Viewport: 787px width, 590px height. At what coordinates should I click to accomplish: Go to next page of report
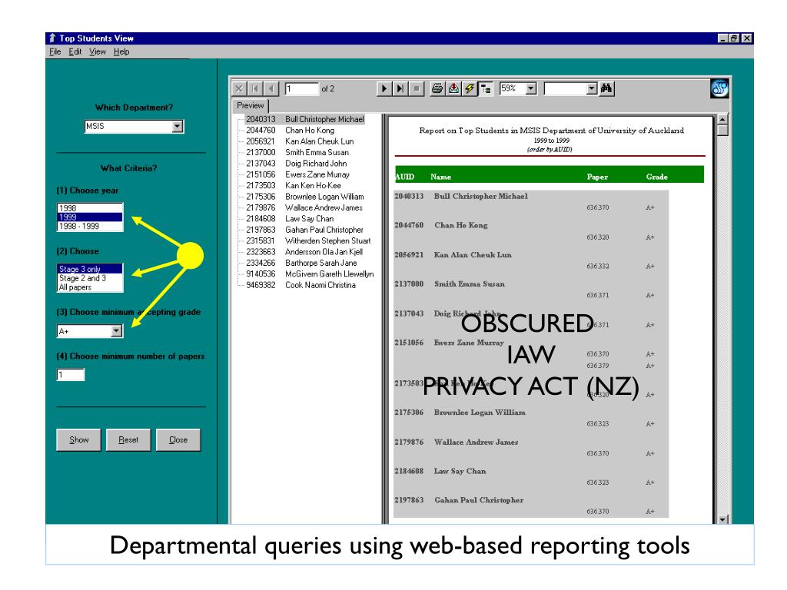click(x=384, y=89)
